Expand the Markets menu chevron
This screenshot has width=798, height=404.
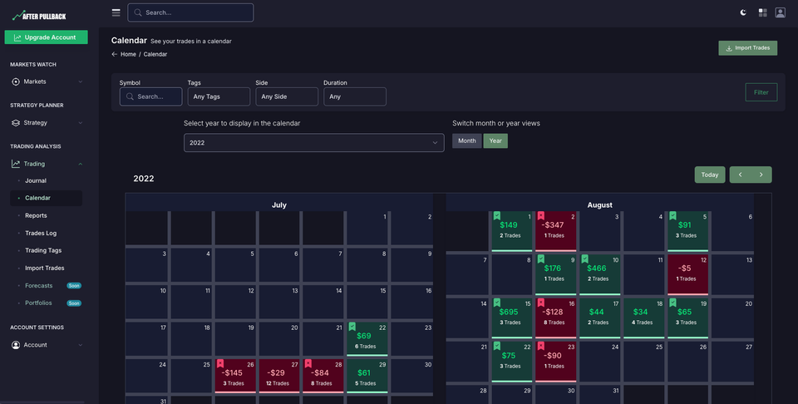pyautogui.click(x=80, y=81)
